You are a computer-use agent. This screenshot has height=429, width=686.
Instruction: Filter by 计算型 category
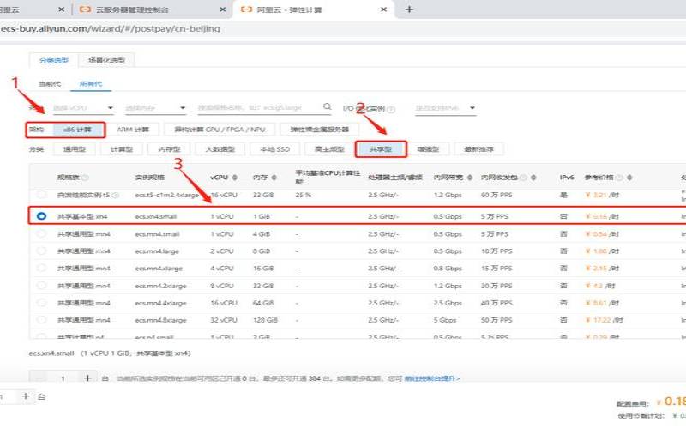pyautogui.click(x=122, y=149)
